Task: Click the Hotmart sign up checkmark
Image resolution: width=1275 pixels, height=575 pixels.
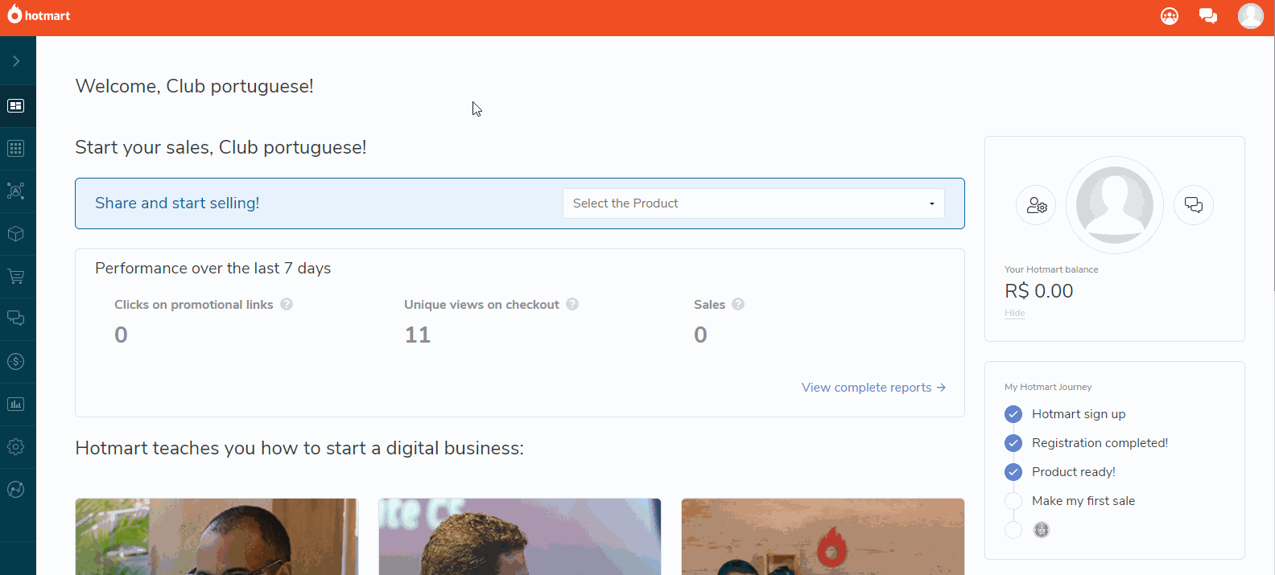Action: [1013, 414]
